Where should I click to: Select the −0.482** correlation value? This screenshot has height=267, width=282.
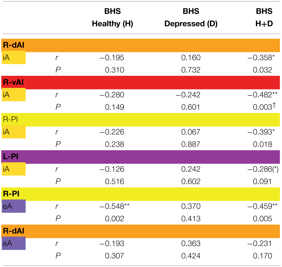click(x=262, y=95)
